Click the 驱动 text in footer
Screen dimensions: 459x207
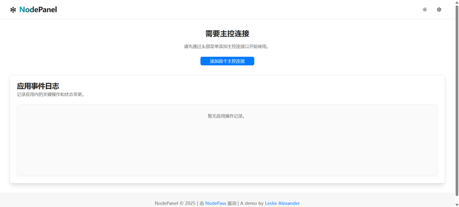click(232, 203)
